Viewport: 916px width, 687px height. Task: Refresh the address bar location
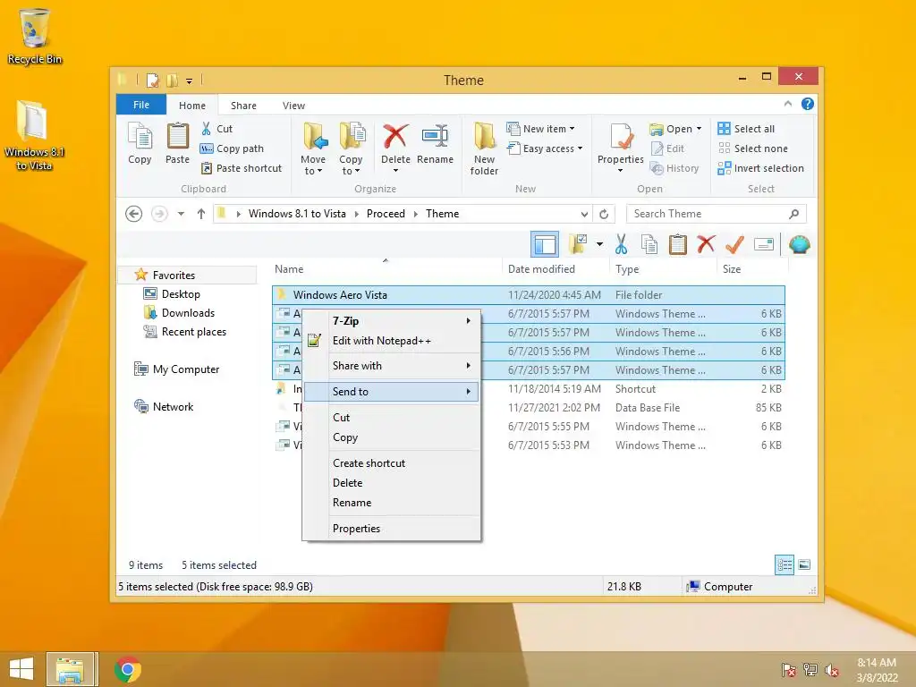[604, 214]
